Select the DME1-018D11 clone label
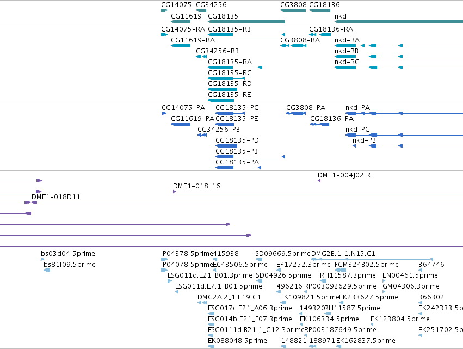 click(56, 197)
